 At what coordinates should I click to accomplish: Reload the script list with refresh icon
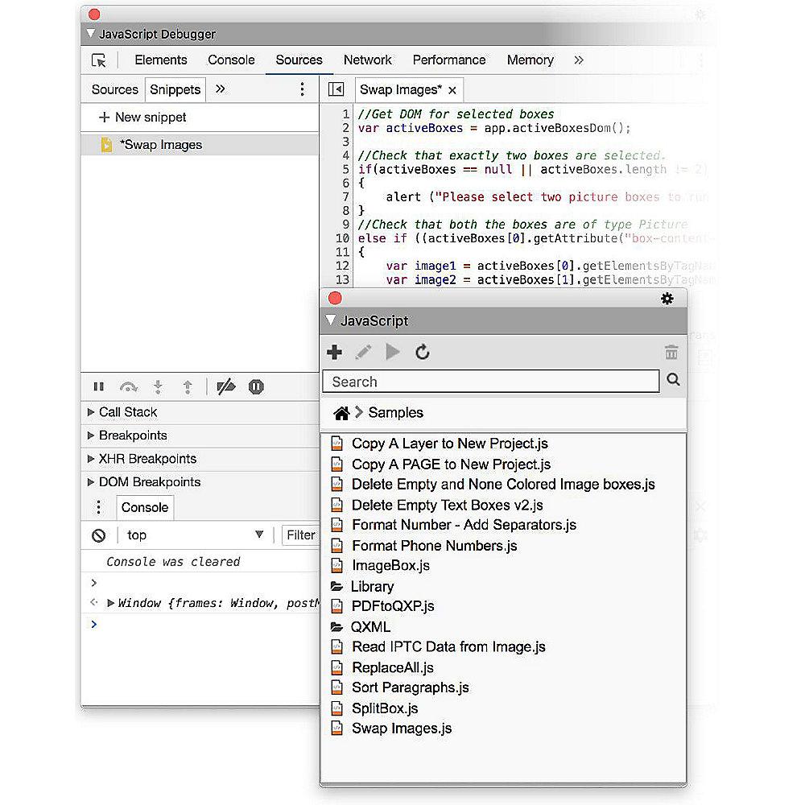(x=423, y=353)
